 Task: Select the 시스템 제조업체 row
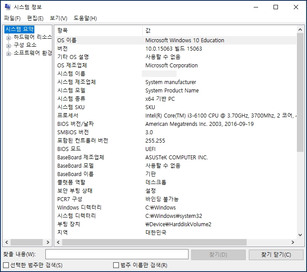tap(176, 82)
